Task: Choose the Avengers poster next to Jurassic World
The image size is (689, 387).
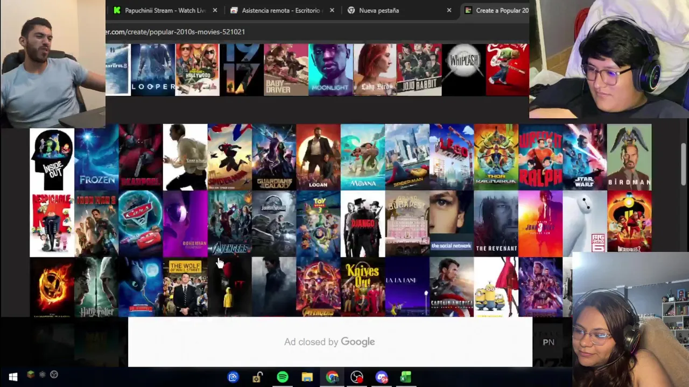Action: click(229, 224)
